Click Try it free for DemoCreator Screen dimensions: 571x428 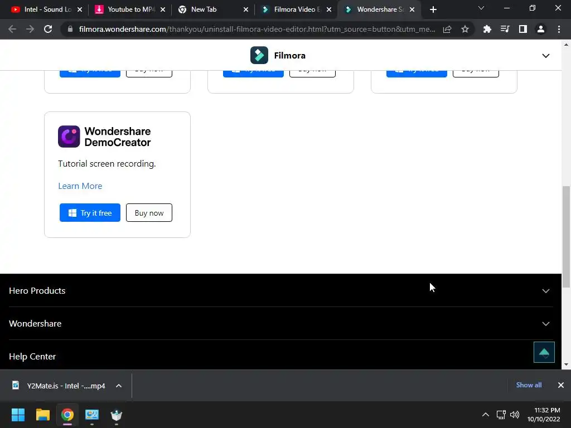pyautogui.click(x=90, y=212)
